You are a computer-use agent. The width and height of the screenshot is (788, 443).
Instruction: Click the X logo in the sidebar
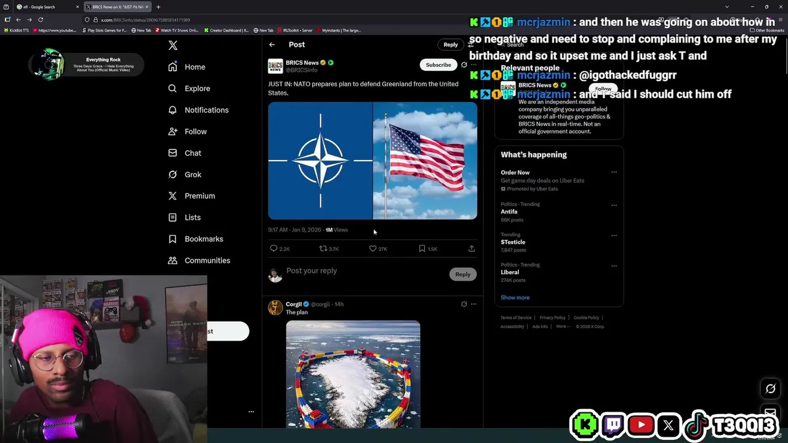point(173,46)
